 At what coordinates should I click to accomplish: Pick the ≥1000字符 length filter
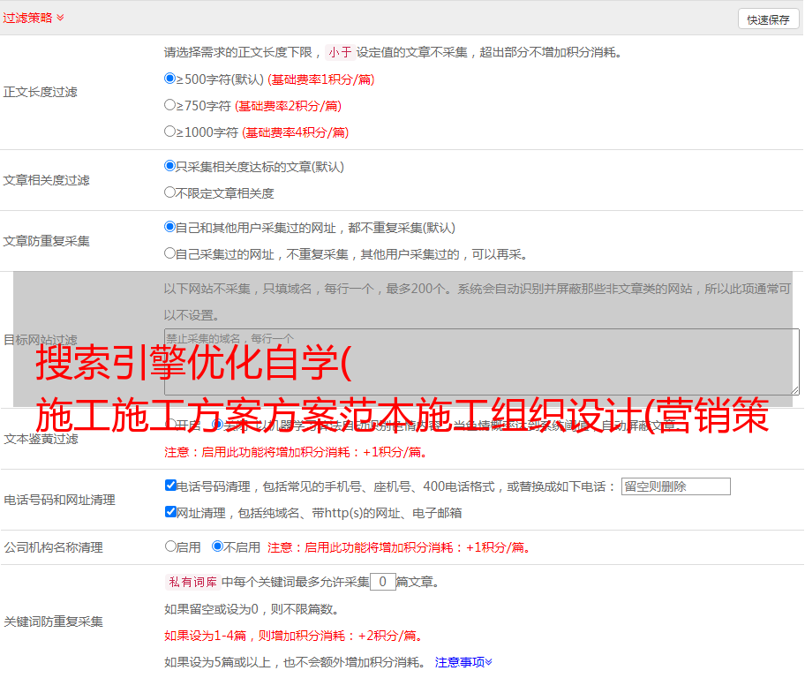tap(170, 132)
